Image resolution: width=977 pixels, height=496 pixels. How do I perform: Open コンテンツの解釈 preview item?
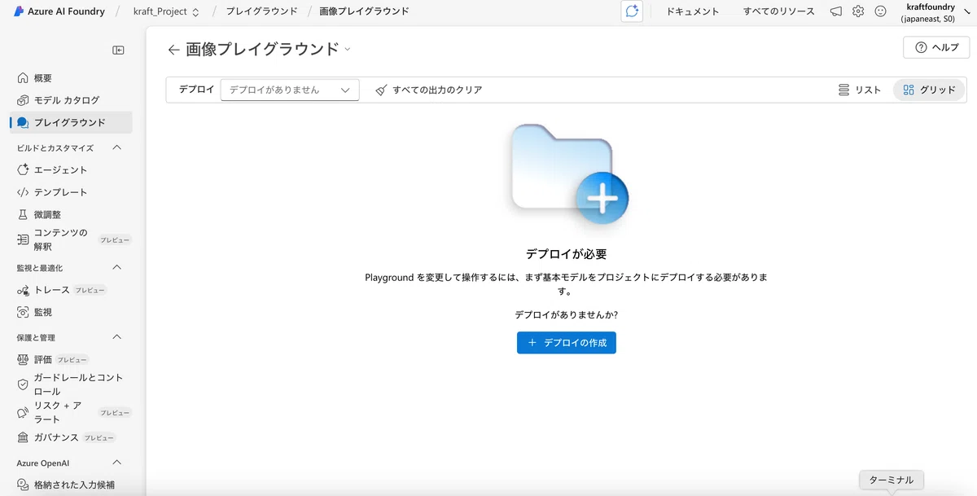72,239
